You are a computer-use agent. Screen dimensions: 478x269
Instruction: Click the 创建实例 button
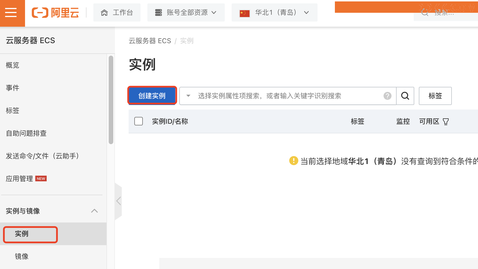152,96
